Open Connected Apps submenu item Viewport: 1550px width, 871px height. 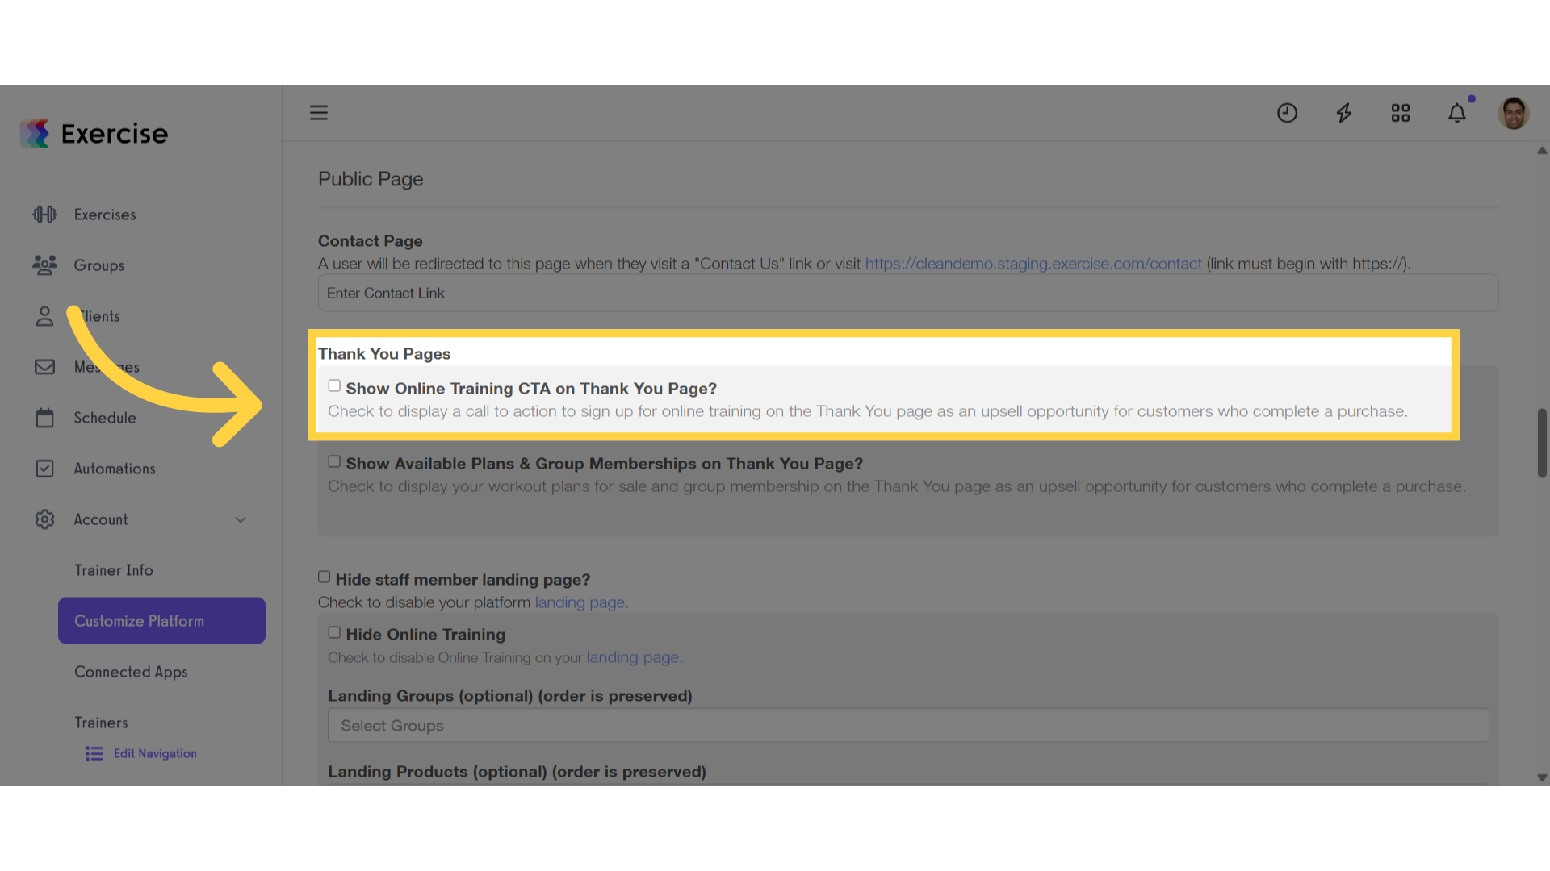131,672
